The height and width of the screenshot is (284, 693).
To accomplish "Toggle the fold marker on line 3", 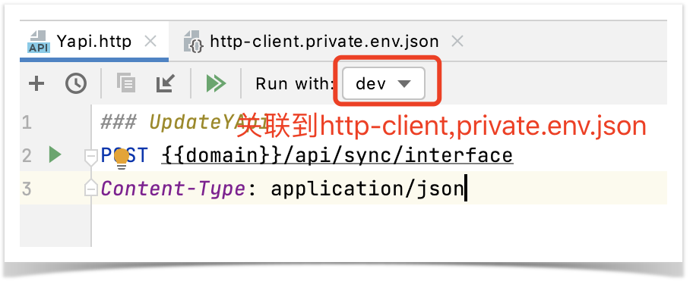I will pos(90,188).
